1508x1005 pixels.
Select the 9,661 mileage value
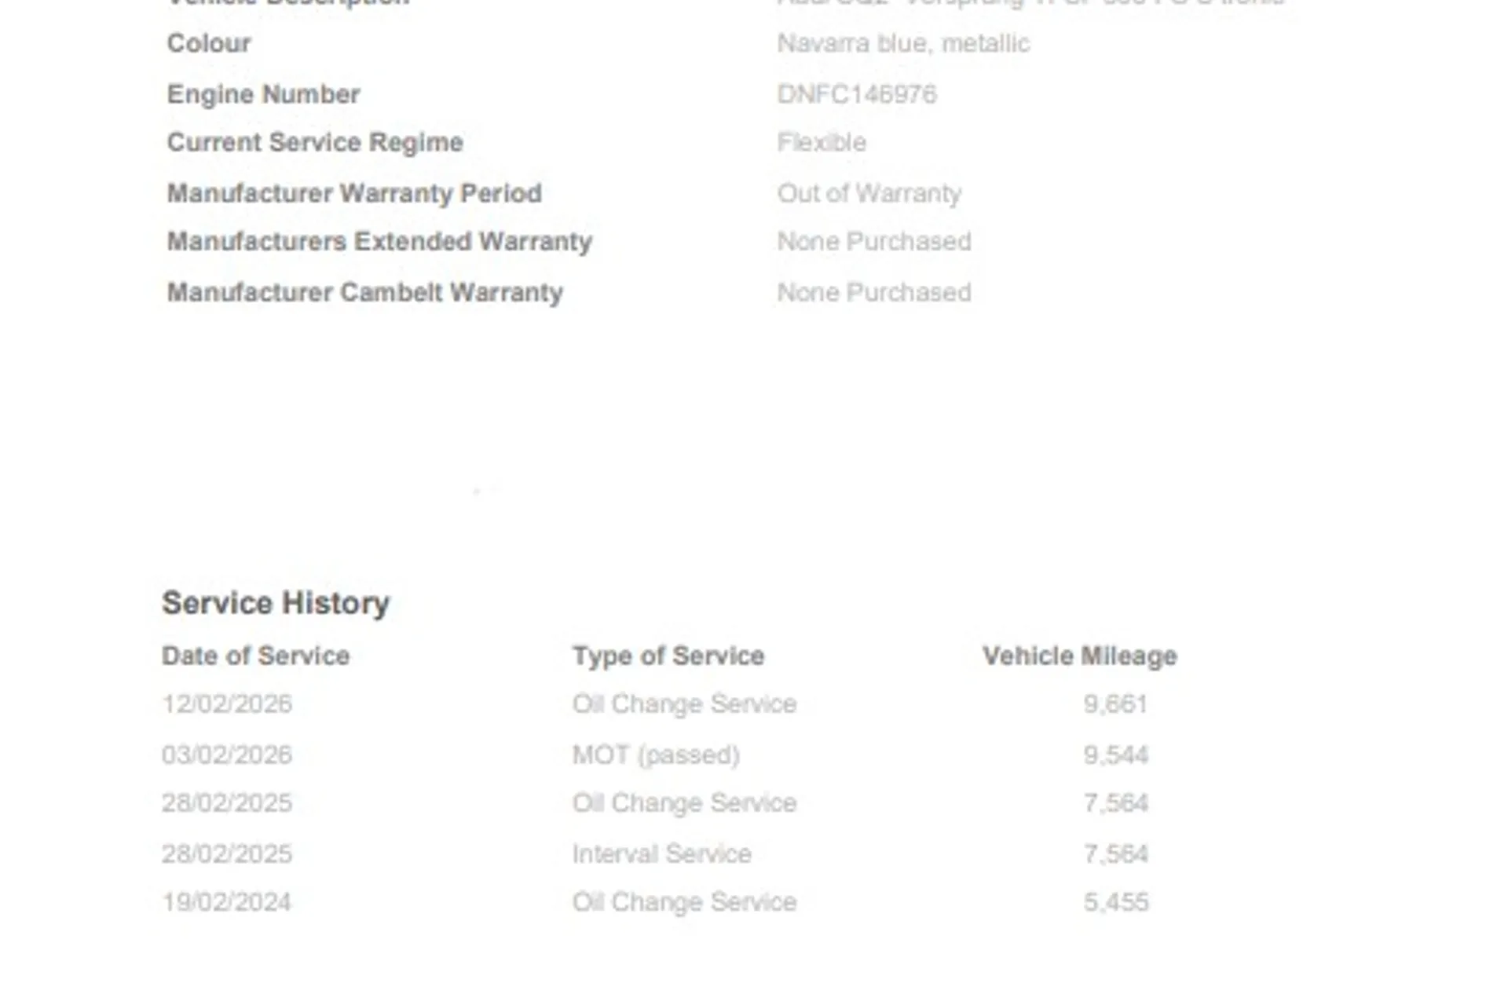coord(1115,703)
